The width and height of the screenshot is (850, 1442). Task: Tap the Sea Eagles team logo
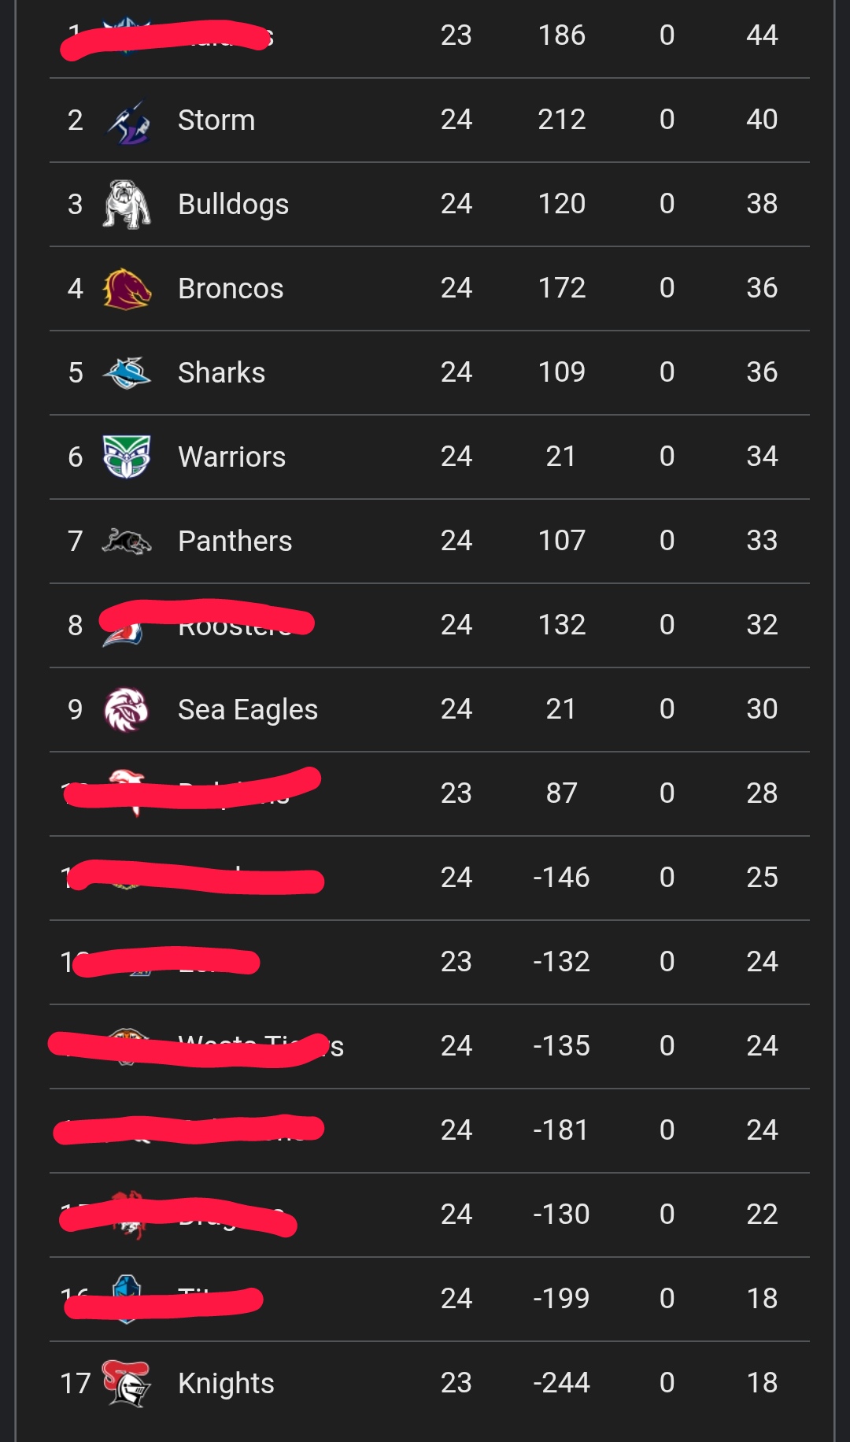point(127,709)
